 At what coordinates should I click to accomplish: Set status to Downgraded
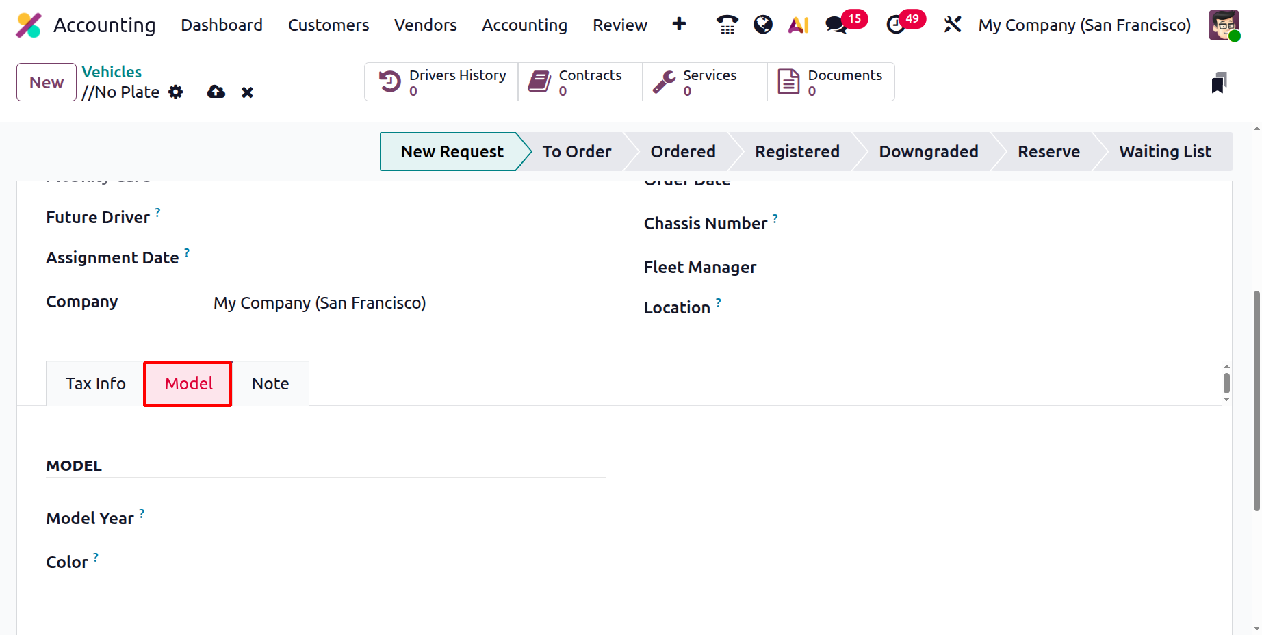[x=929, y=152]
